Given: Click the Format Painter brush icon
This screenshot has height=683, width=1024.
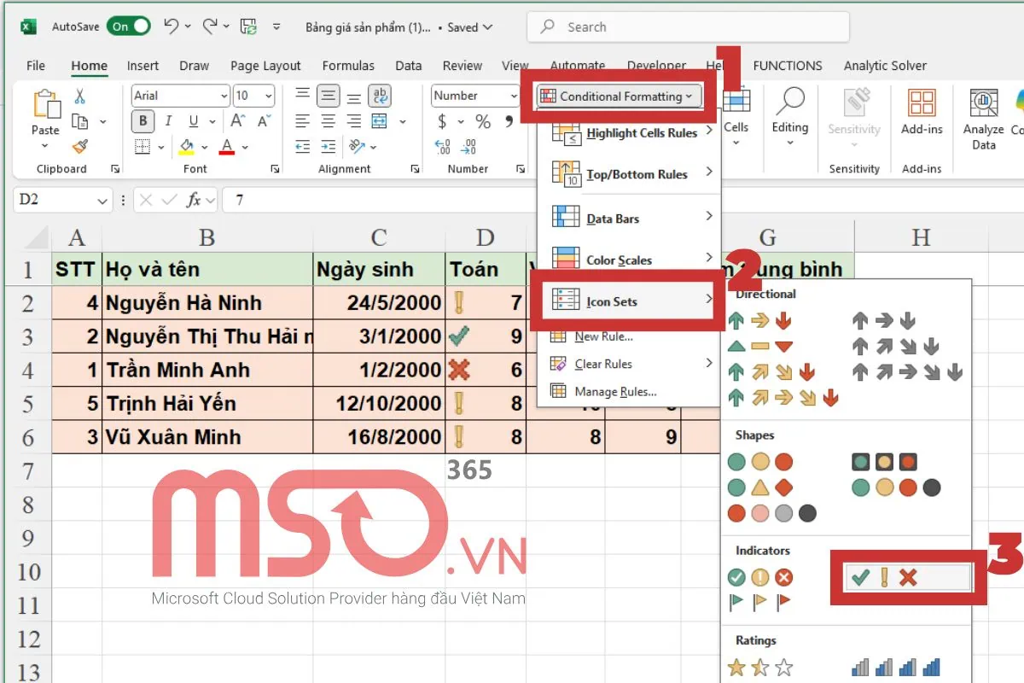Looking at the screenshot, I should [80, 147].
